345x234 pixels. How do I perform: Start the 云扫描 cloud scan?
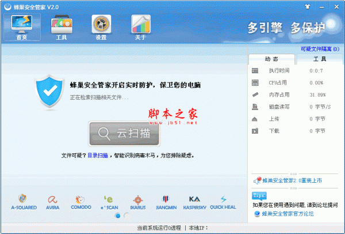pos(124,134)
